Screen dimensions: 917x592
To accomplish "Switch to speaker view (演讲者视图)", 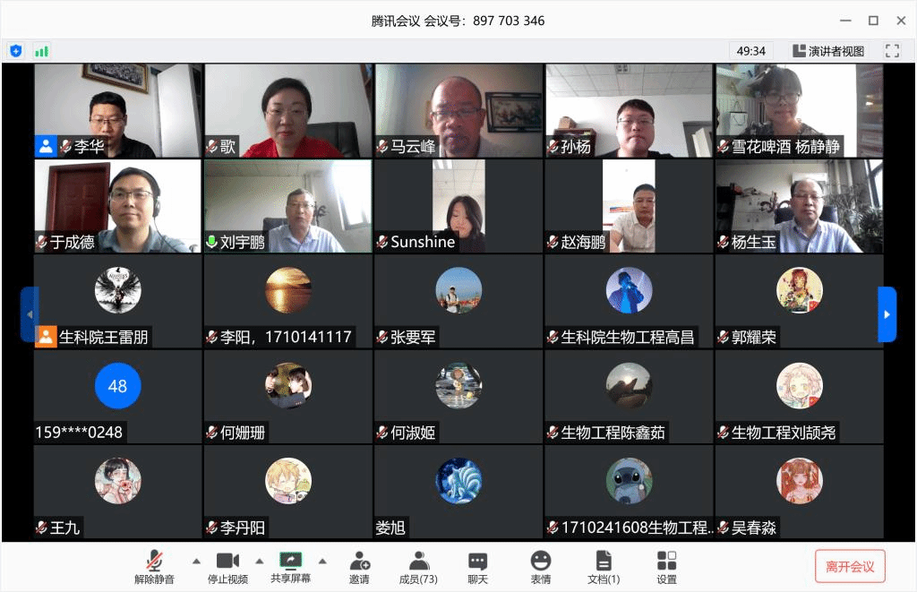I will point(828,51).
